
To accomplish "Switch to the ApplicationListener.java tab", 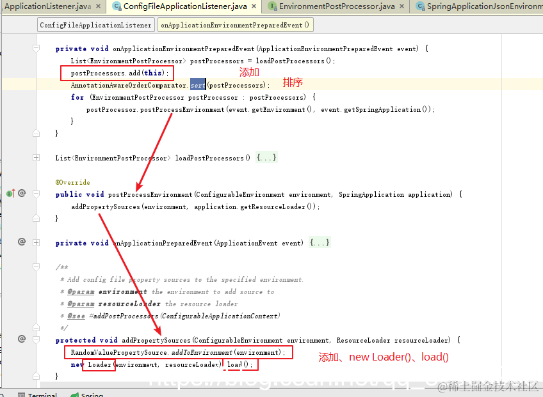I will [47, 6].
